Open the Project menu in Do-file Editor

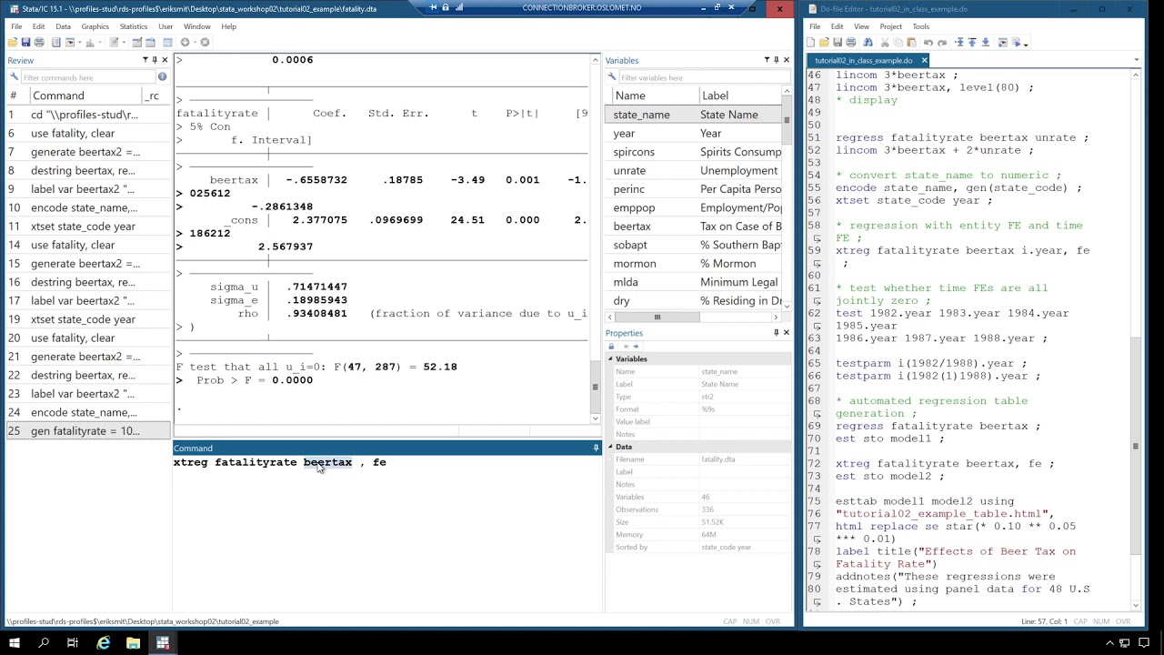click(890, 26)
